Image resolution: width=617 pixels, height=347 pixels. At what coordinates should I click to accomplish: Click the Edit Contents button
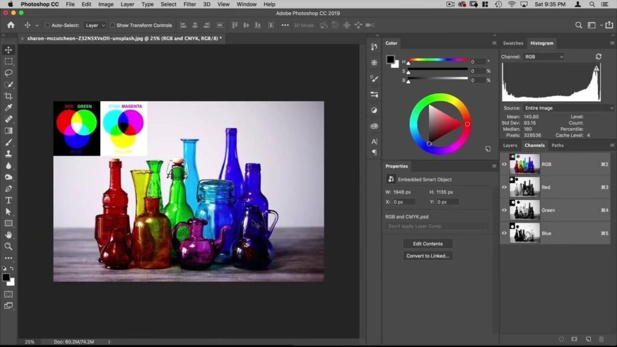click(x=428, y=244)
